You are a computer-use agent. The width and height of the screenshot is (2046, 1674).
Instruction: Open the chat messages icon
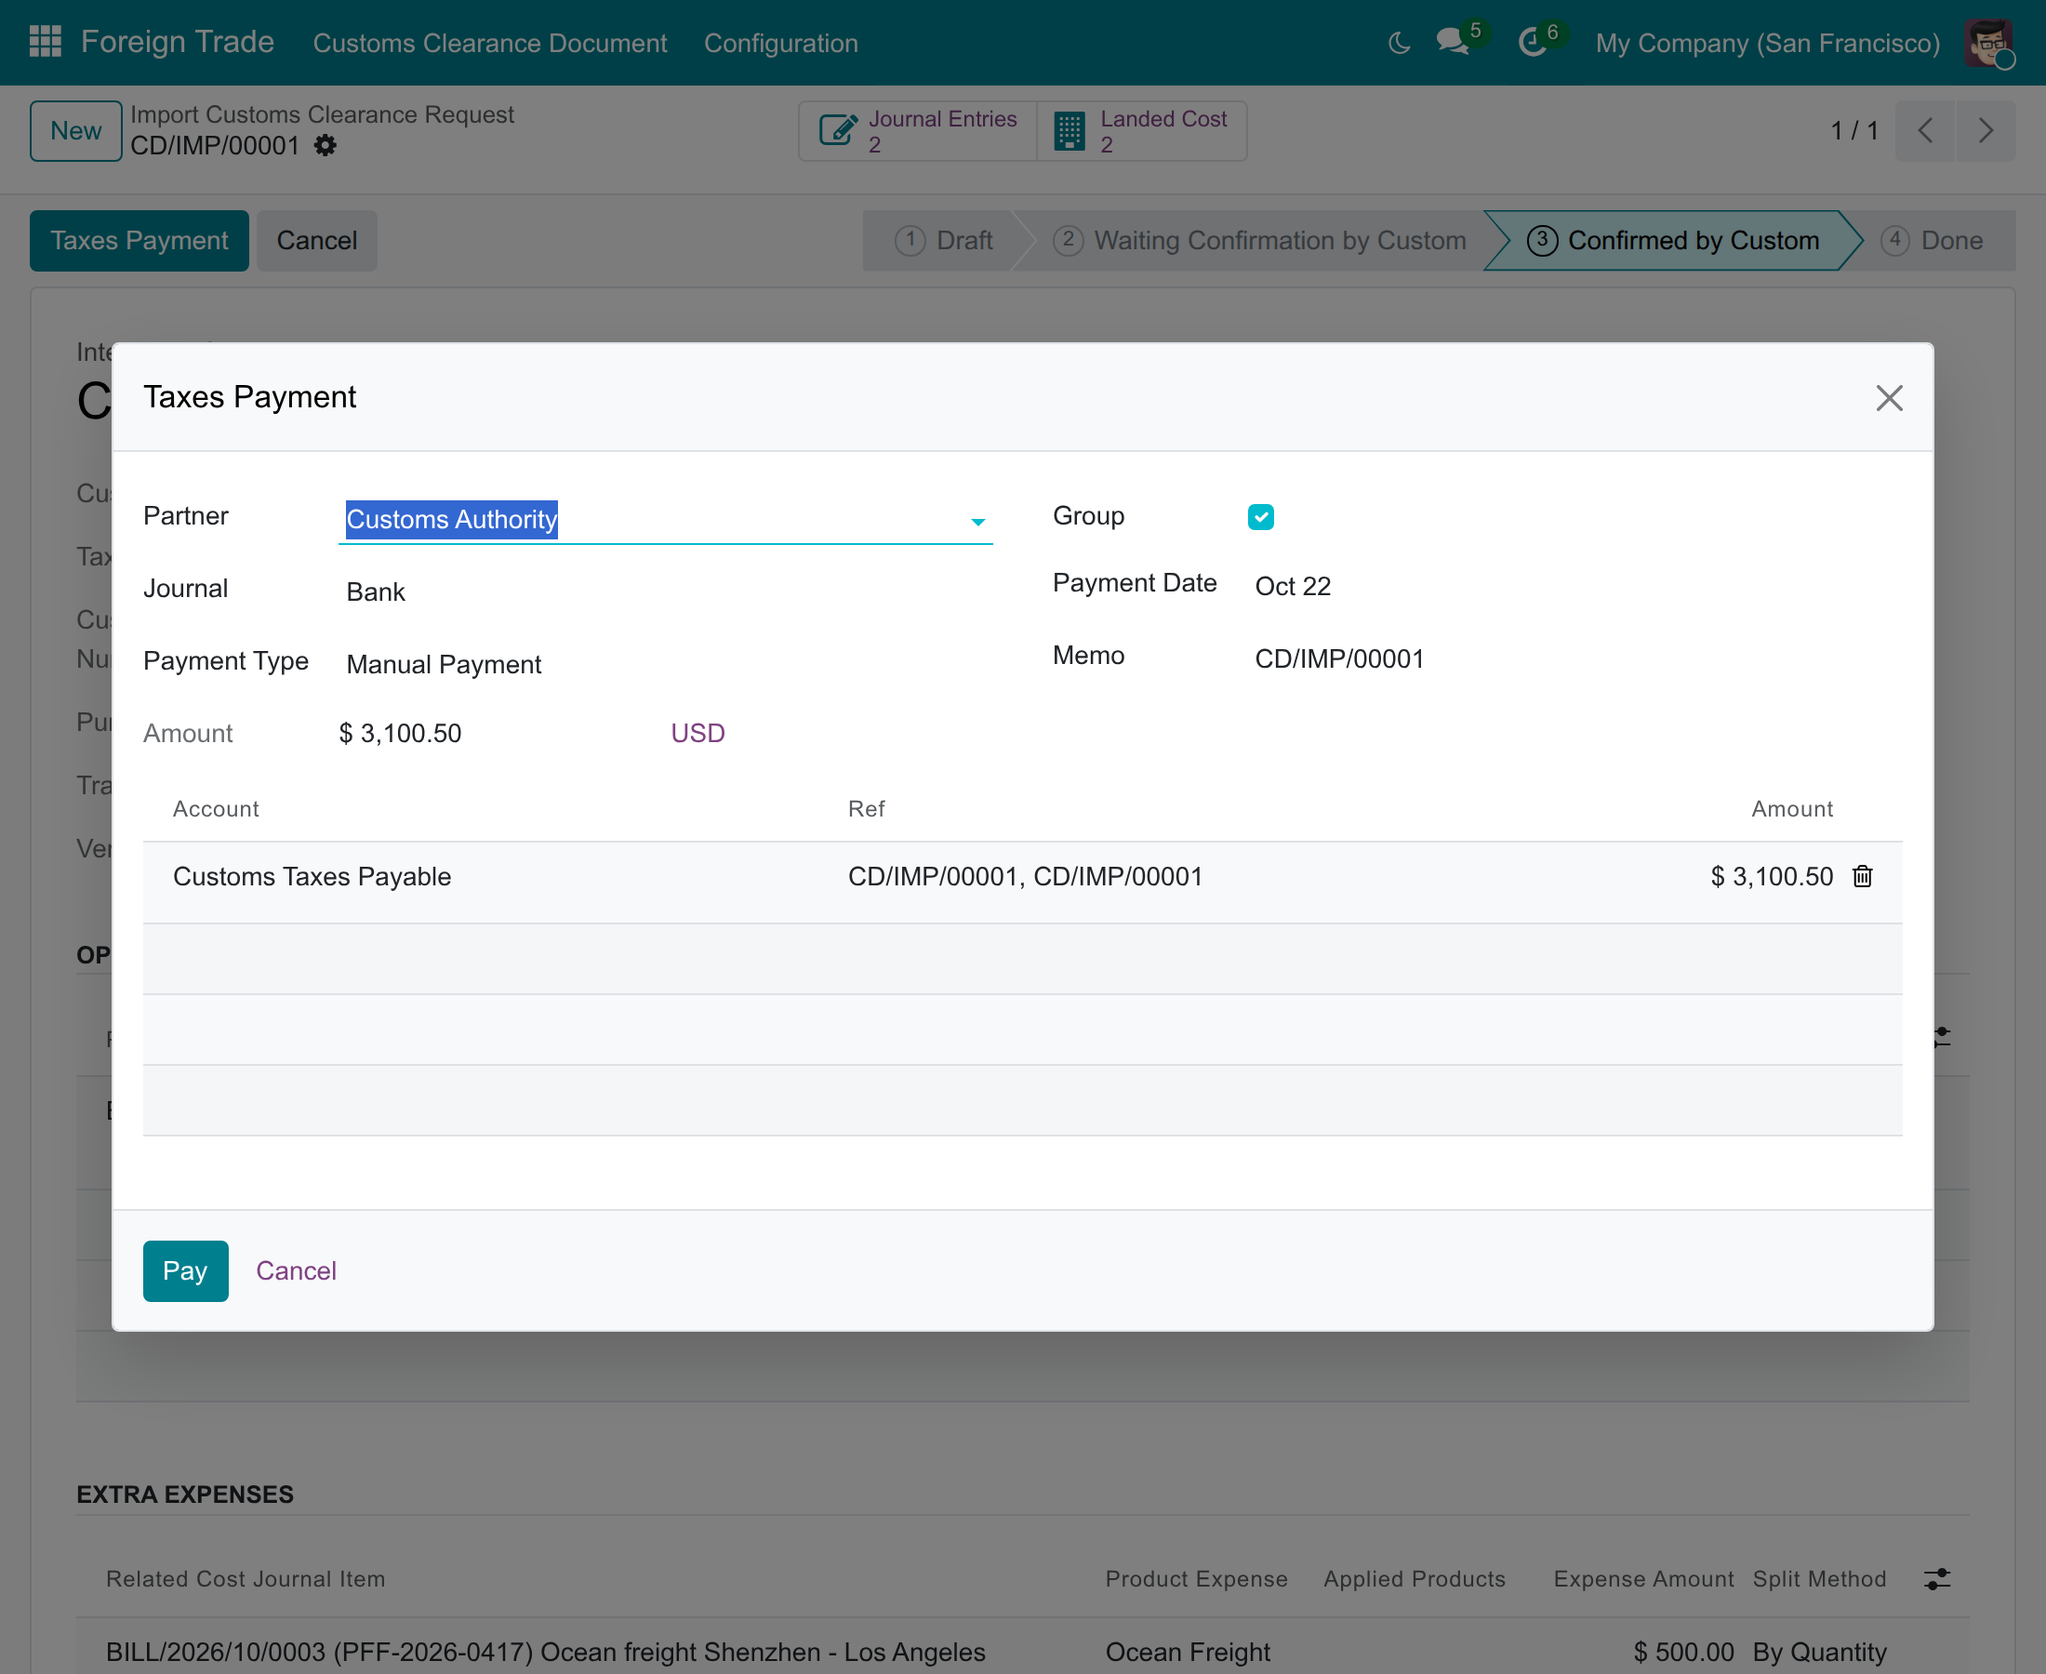click(1452, 42)
